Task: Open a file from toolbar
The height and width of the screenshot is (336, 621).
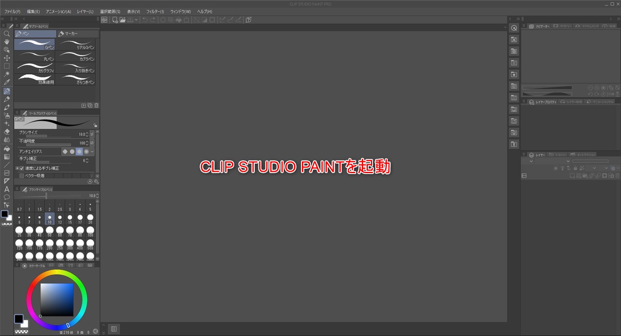Action: tap(122, 20)
